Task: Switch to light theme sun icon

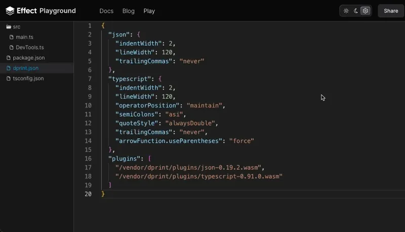Action: (346, 11)
